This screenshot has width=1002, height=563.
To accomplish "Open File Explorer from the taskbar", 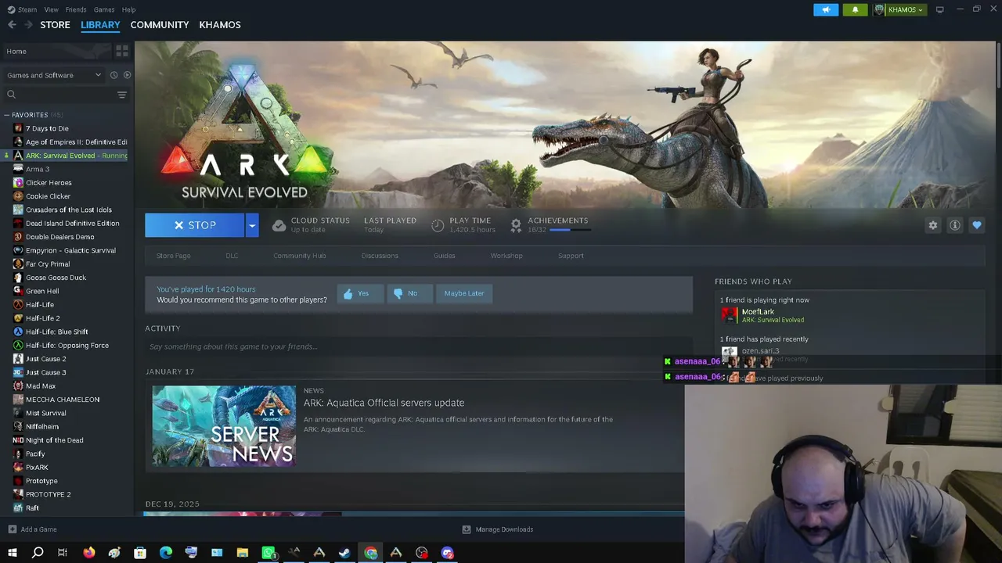I will 243,553.
